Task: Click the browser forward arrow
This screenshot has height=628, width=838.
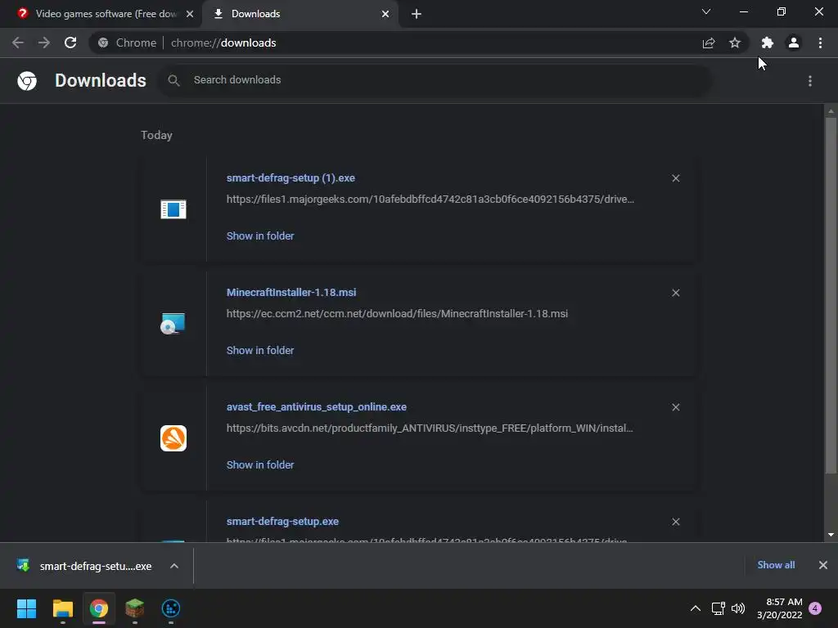Action: tap(44, 43)
